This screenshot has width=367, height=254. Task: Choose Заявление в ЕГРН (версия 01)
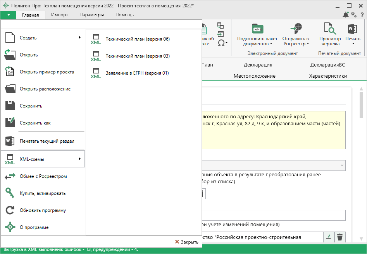click(x=137, y=73)
